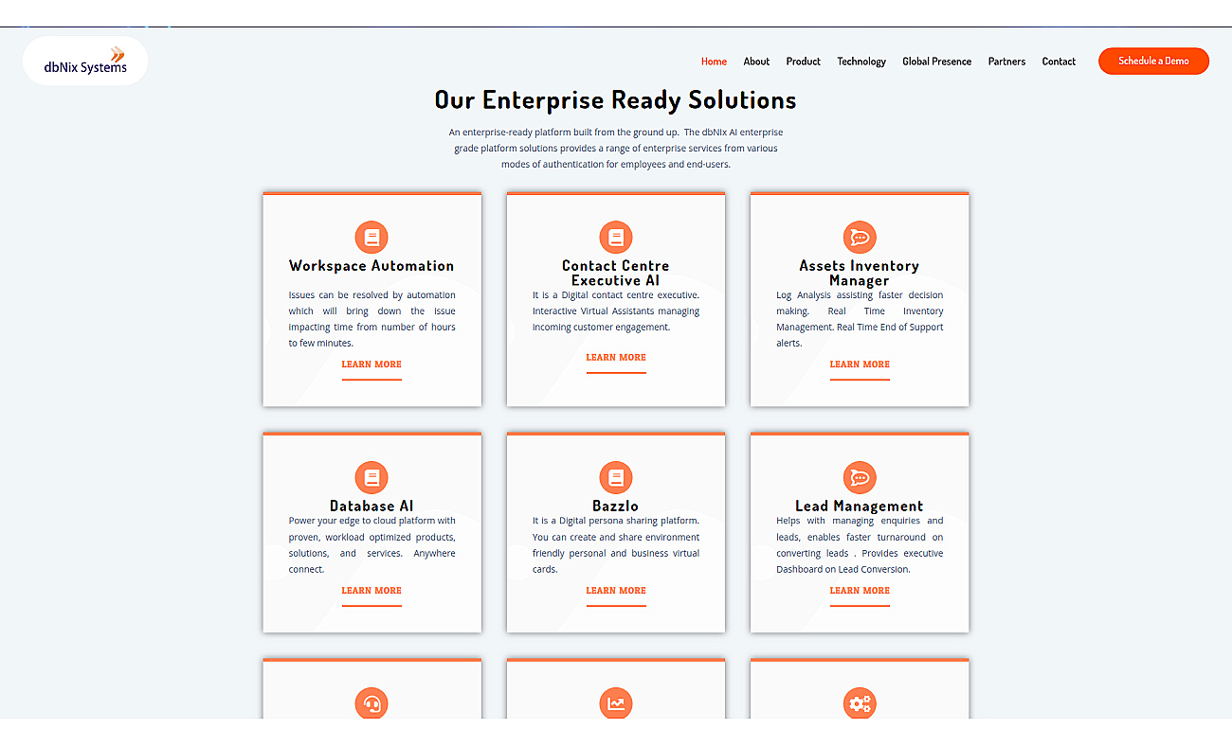Click the Workspace Automation book icon
The image size is (1232, 746).
pyautogui.click(x=371, y=237)
